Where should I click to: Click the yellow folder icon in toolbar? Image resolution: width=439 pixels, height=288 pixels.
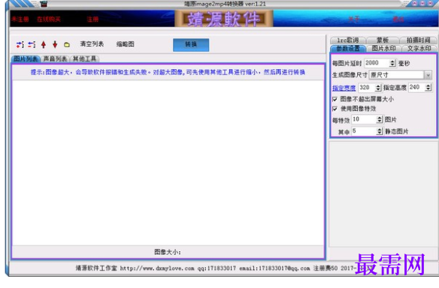pyautogui.click(x=67, y=45)
